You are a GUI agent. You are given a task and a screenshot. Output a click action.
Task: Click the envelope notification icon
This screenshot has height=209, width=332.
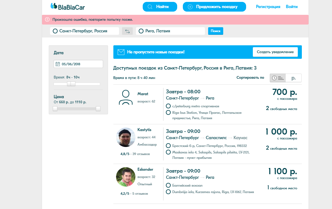coord(121,52)
